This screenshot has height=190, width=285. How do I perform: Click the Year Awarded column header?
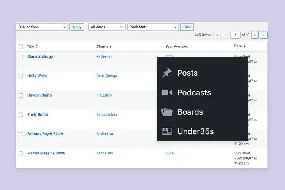coord(177,46)
